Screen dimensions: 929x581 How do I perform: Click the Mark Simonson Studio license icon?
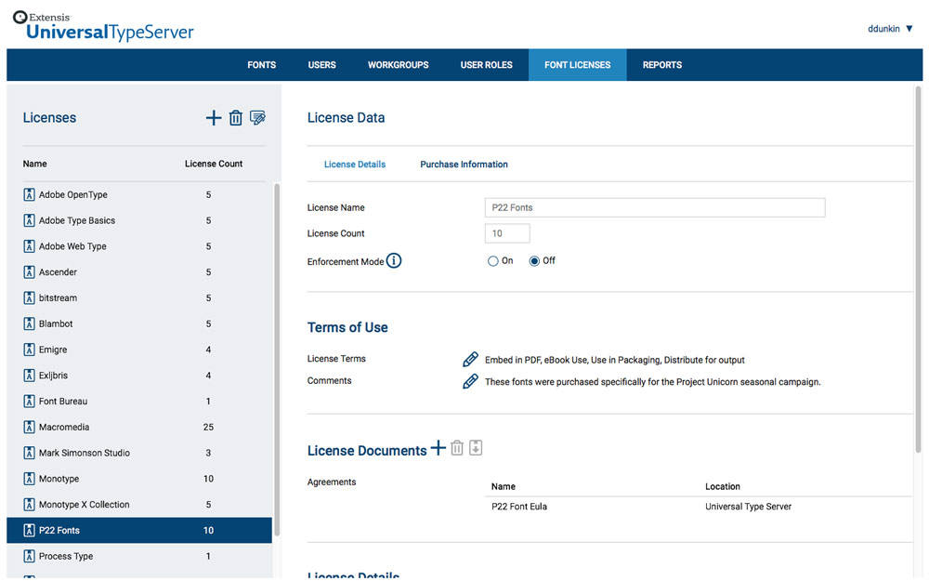[x=29, y=453]
